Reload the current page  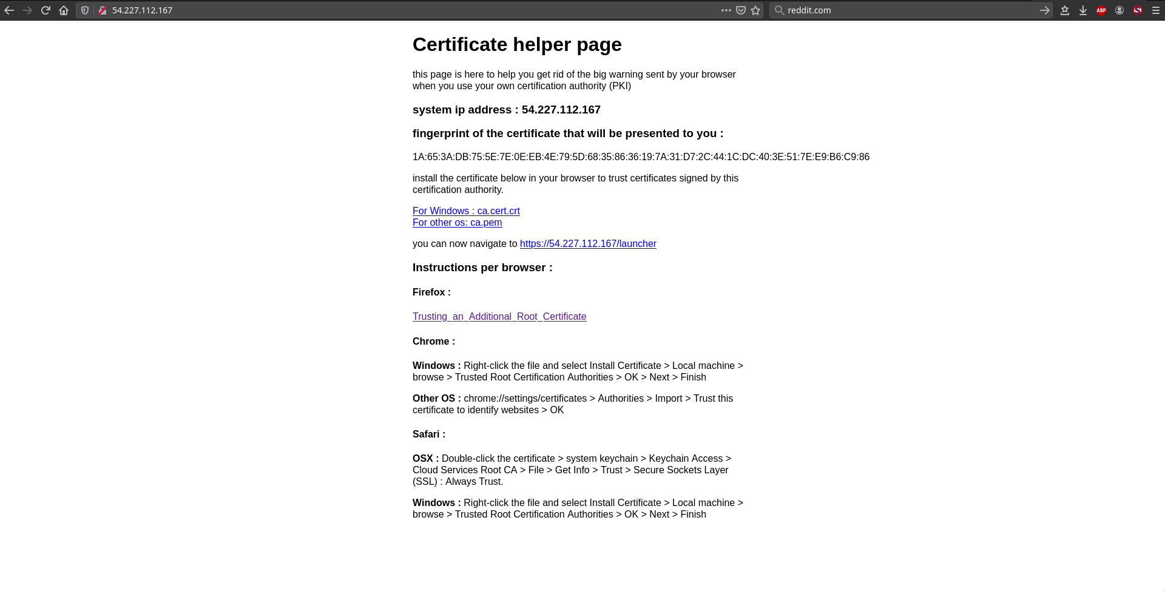click(x=46, y=10)
